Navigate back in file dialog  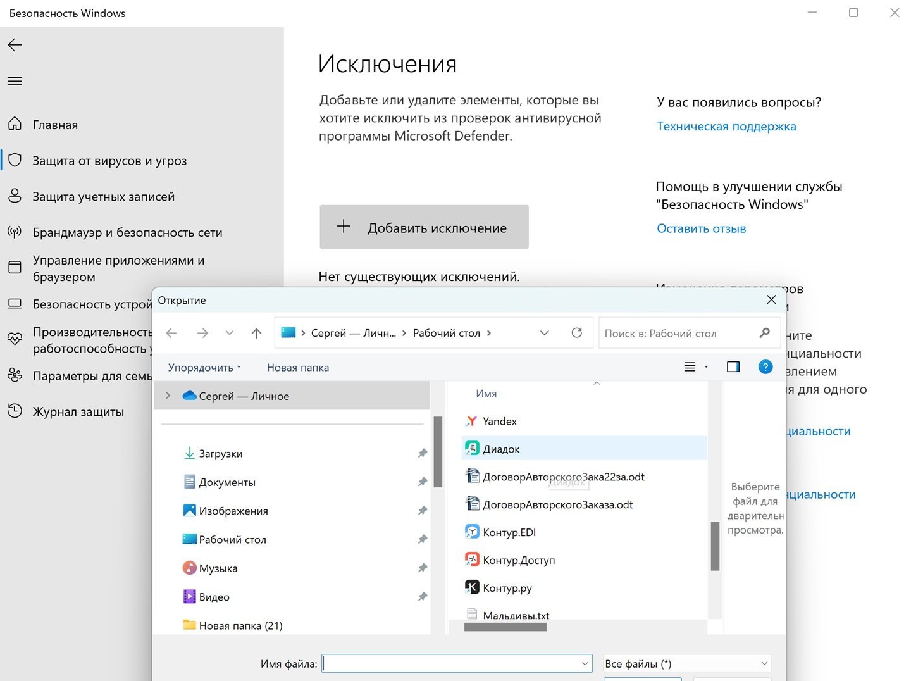171,333
